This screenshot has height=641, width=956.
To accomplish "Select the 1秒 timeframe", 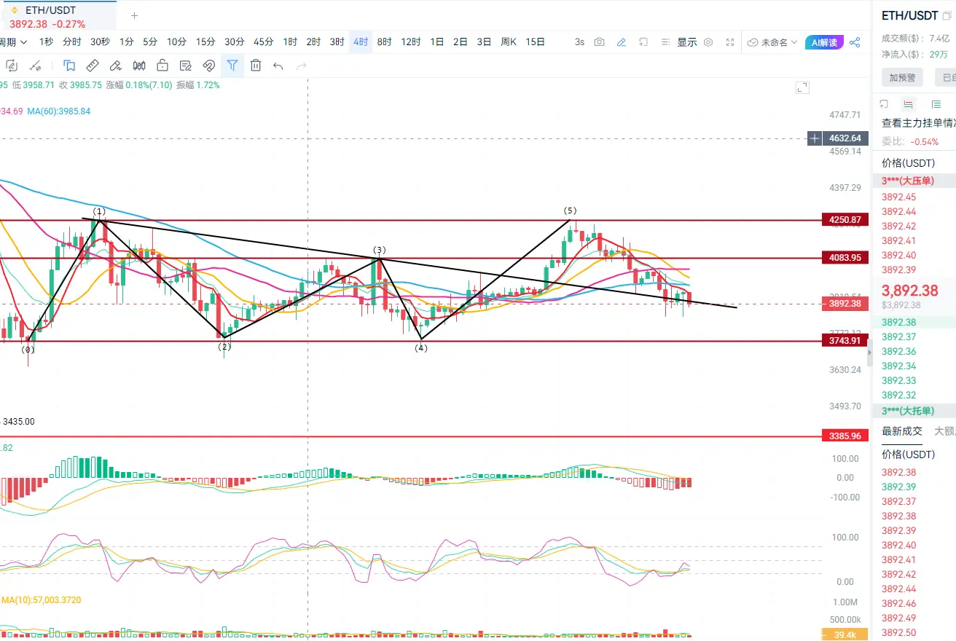I will pyautogui.click(x=47, y=42).
